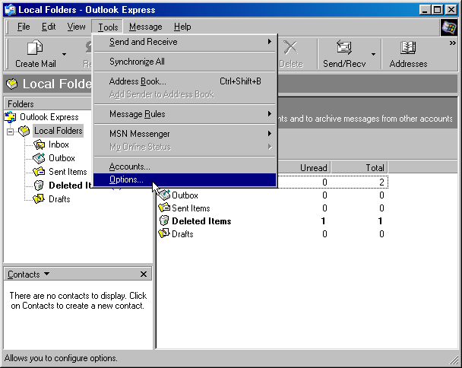
Task: Open Drafts in the folder list pane
Action: tap(182, 234)
